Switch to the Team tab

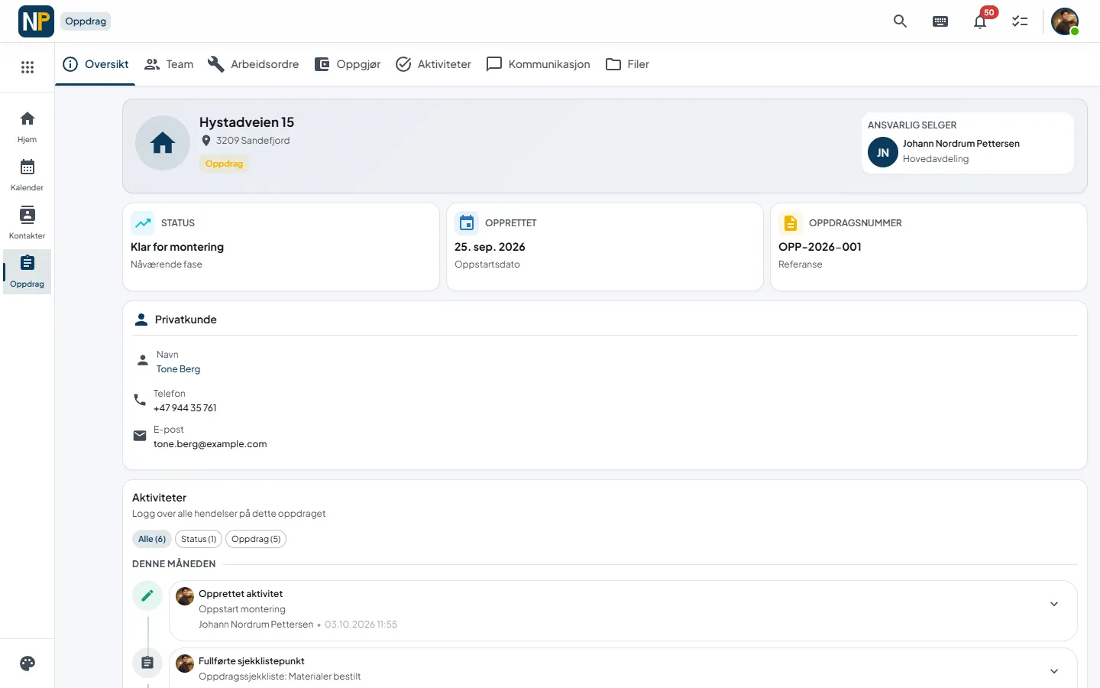(x=169, y=64)
